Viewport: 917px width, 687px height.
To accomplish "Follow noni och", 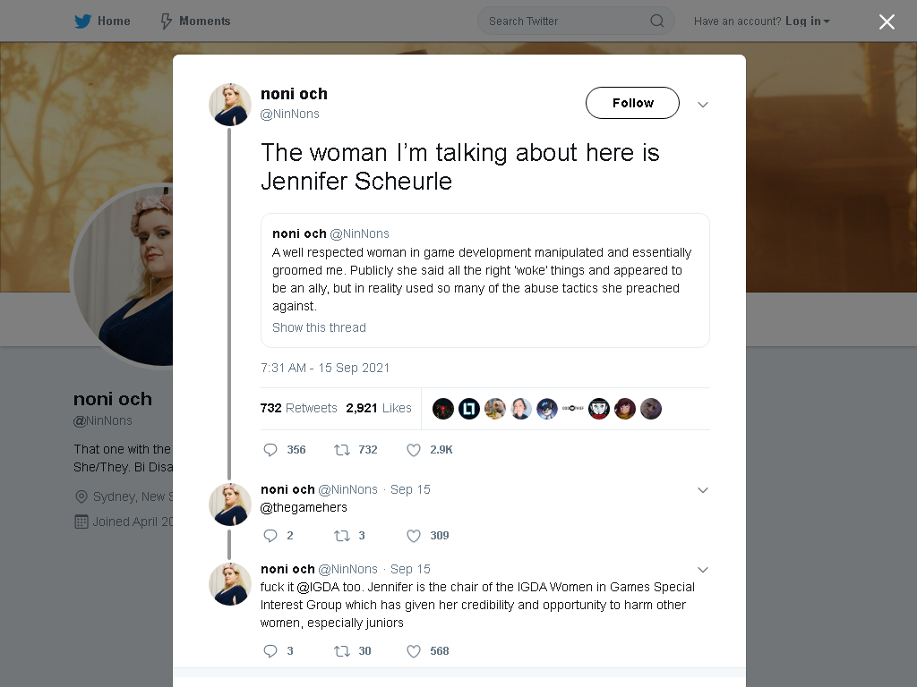I will pos(632,103).
